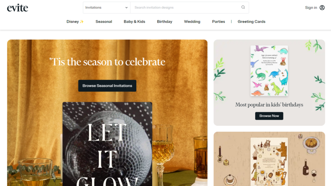The image size is (331, 186).
Task: Open the dinosaur birthday invitation thumbnail
Action: 269,71
